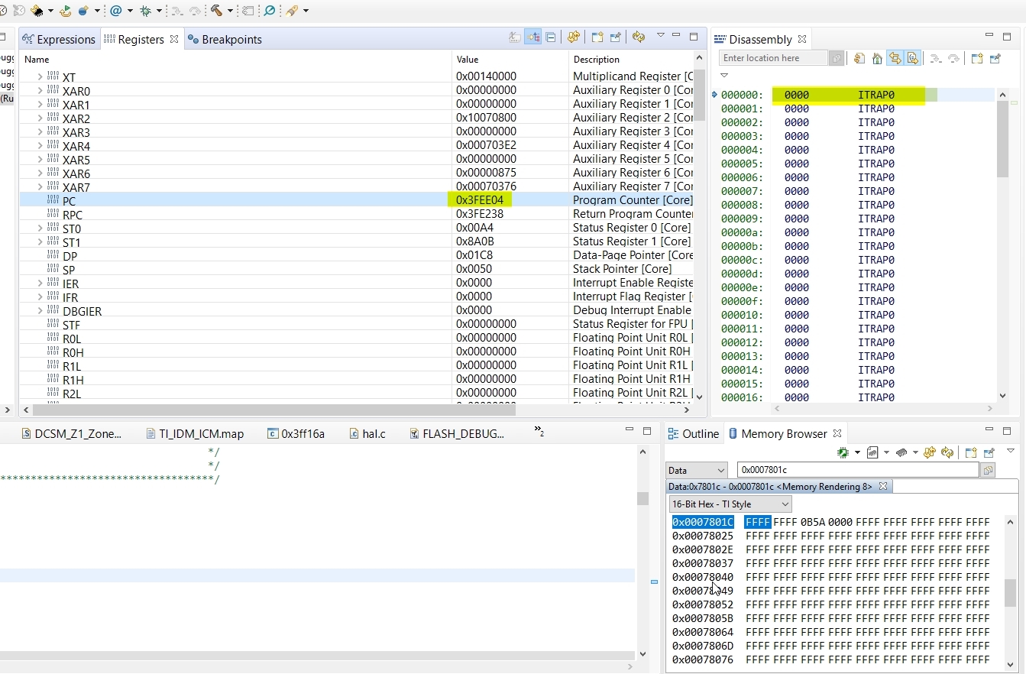The image size is (1026, 674).
Task: Click the Pin view icon in Registers panel
Action: (x=615, y=37)
